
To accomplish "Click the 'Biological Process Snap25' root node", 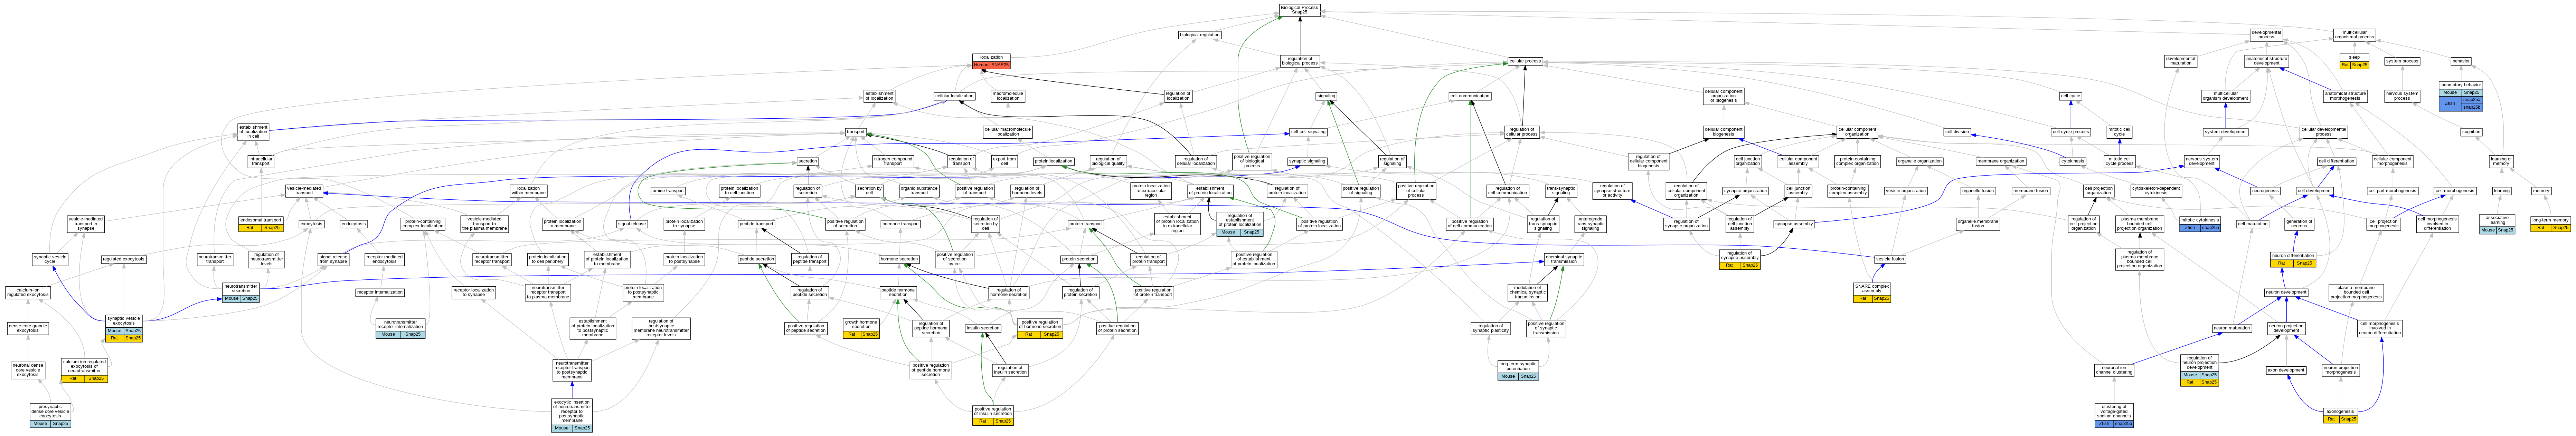I will (x=1300, y=10).
